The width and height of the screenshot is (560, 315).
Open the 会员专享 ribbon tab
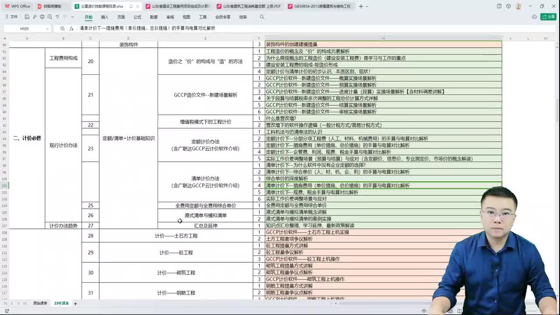tap(223, 17)
